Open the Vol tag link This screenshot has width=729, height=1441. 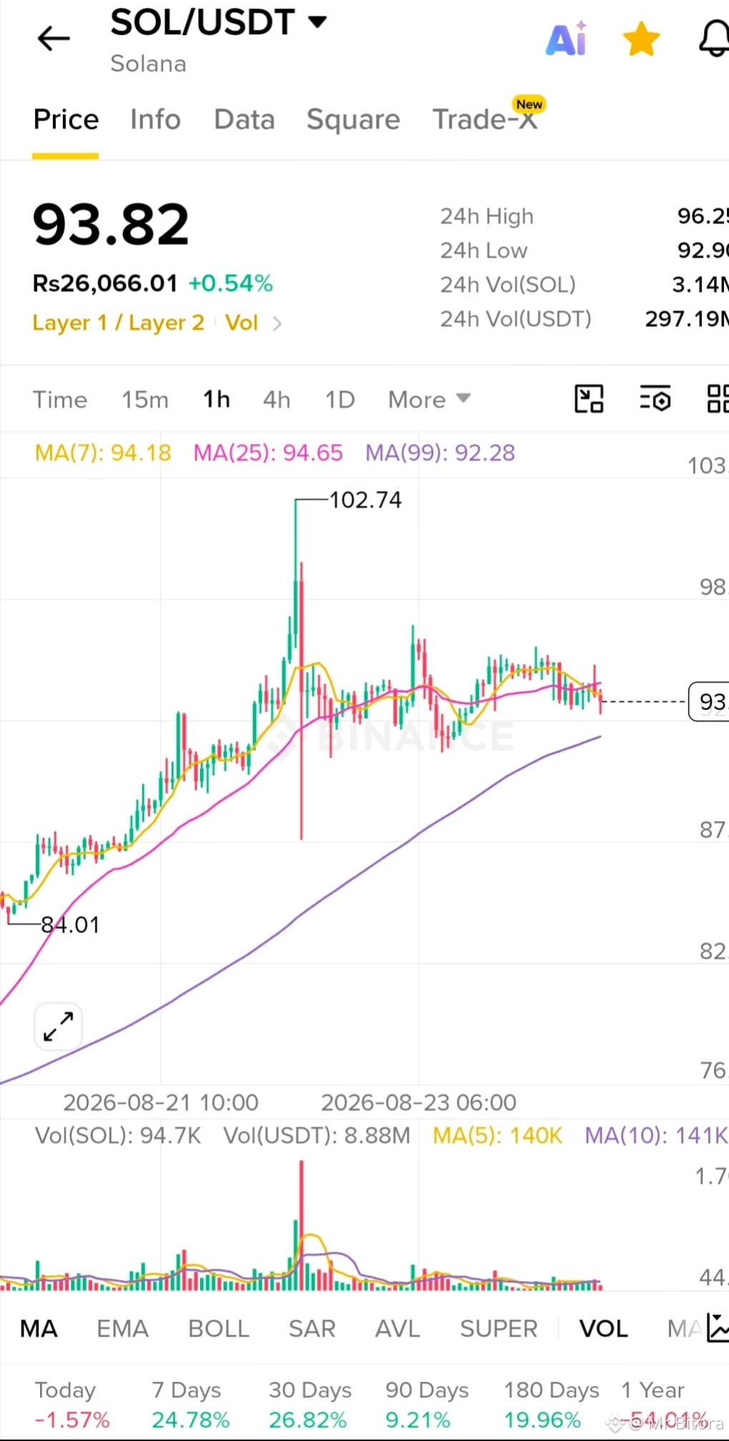click(x=242, y=323)
